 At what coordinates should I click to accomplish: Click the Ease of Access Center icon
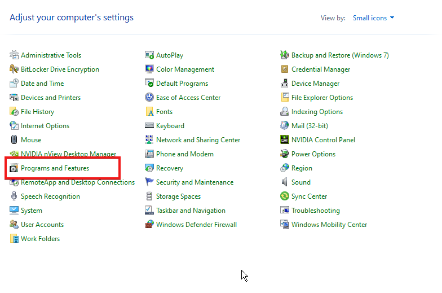coord(149,98)
